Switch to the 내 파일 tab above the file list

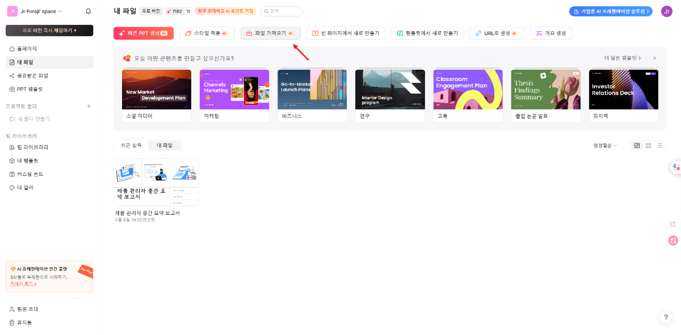click(x=165, y=146)
